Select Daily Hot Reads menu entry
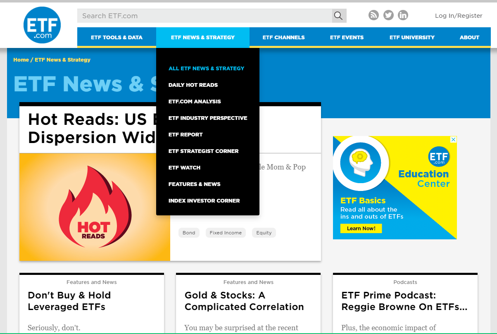Image resolution: width=497 pixels, height=334 pixels. [193, 85]
